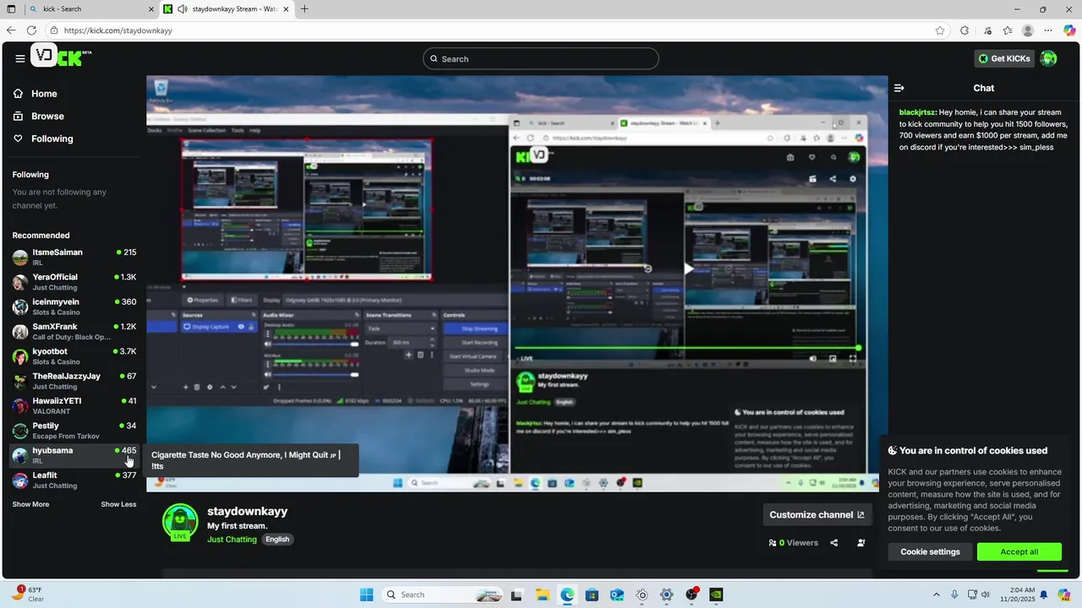The image size is (1082, 608).
Task: Click blackjrtsz username in chat
Action: tap(918, 112)
